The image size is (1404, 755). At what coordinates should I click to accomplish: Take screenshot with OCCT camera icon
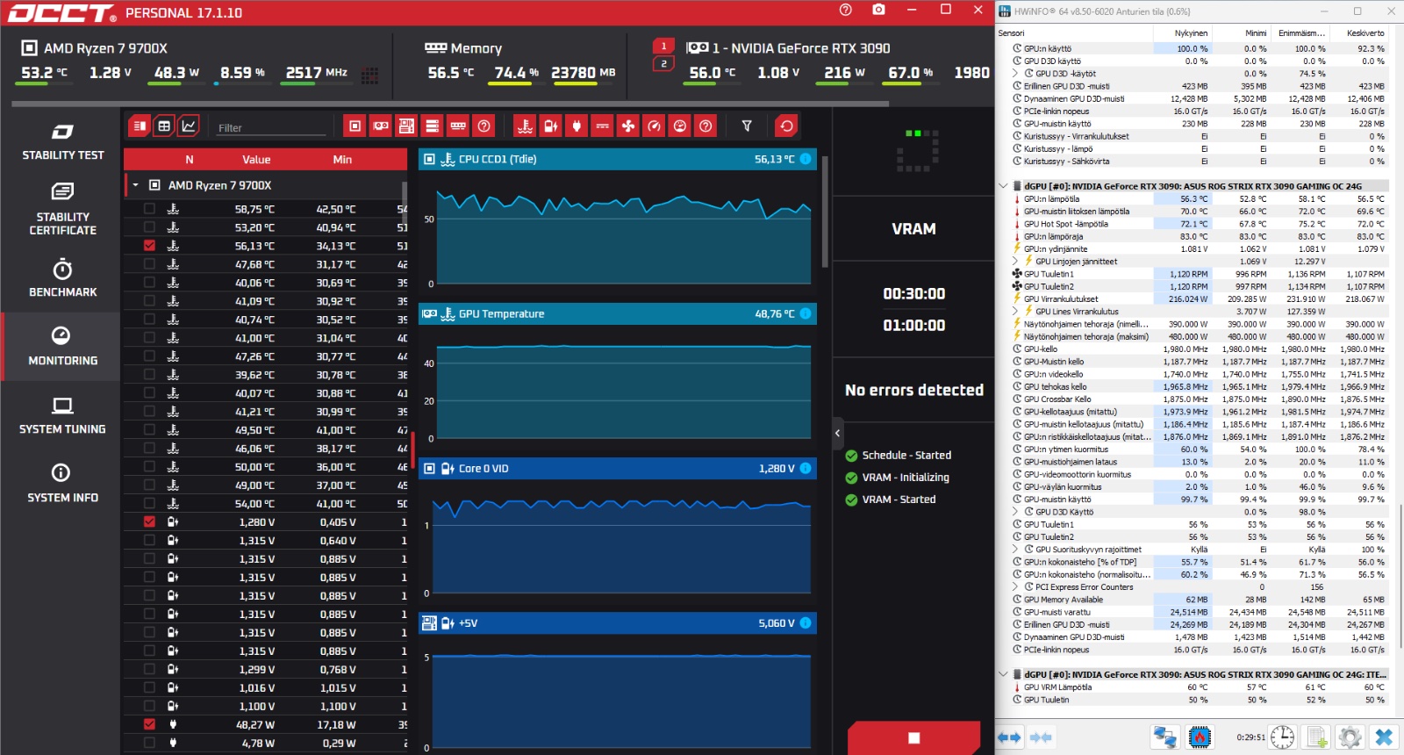(x=878, y=10)
